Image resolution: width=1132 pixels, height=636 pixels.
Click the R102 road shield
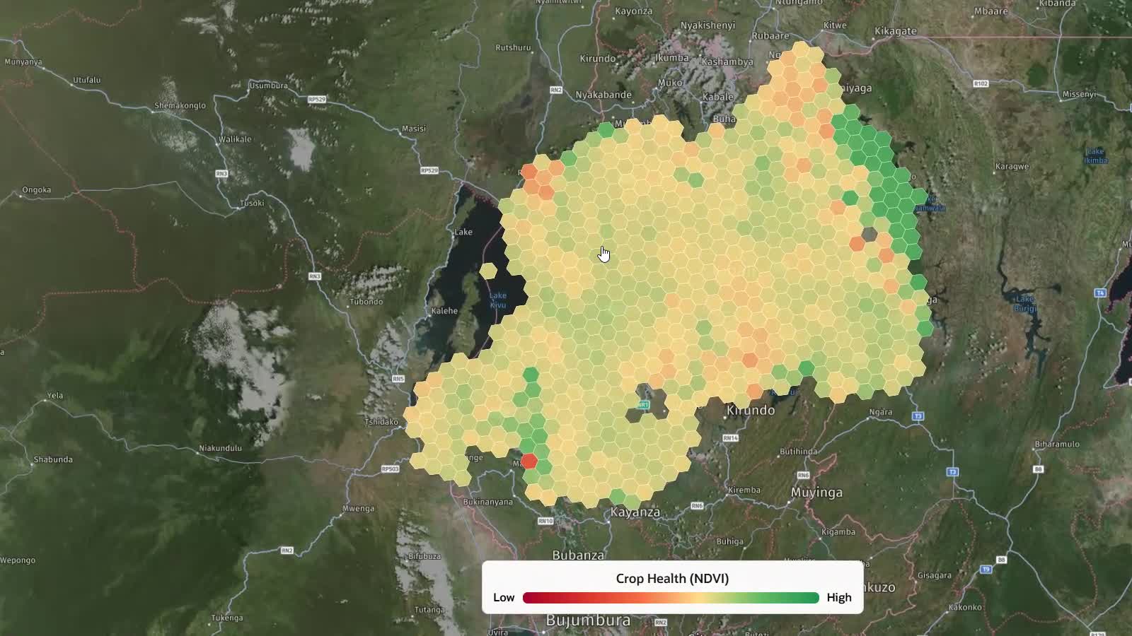(981, 83)
